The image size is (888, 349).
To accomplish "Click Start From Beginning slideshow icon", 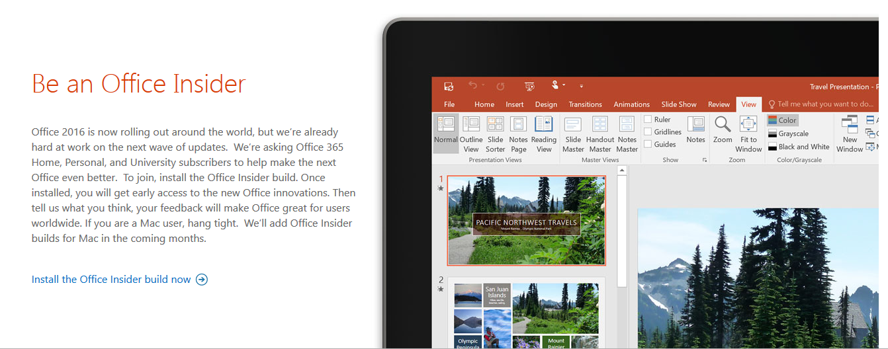I will click(529, 86).
